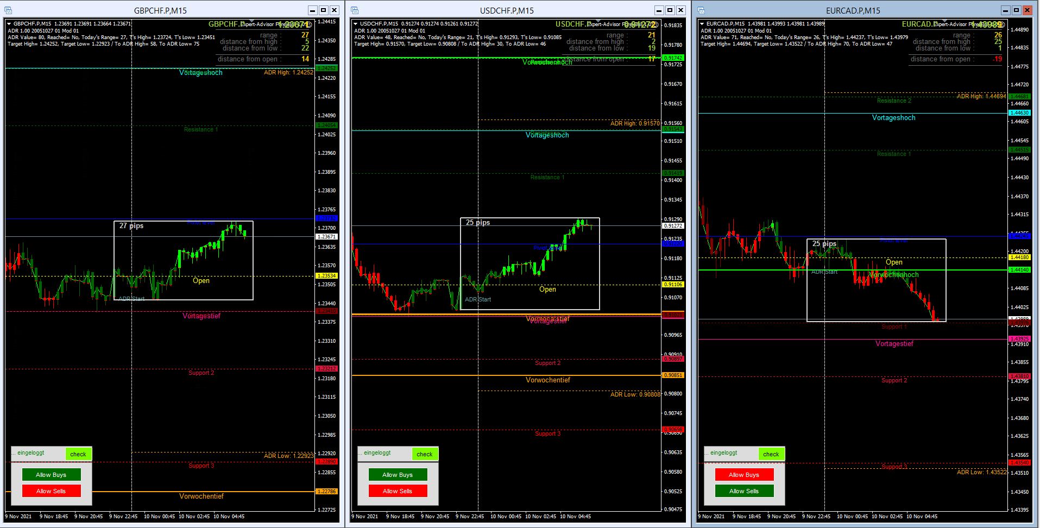Click the check button in GBPCHF chart
This screenshot has height=528, width=1040.
tap(78, 454)
